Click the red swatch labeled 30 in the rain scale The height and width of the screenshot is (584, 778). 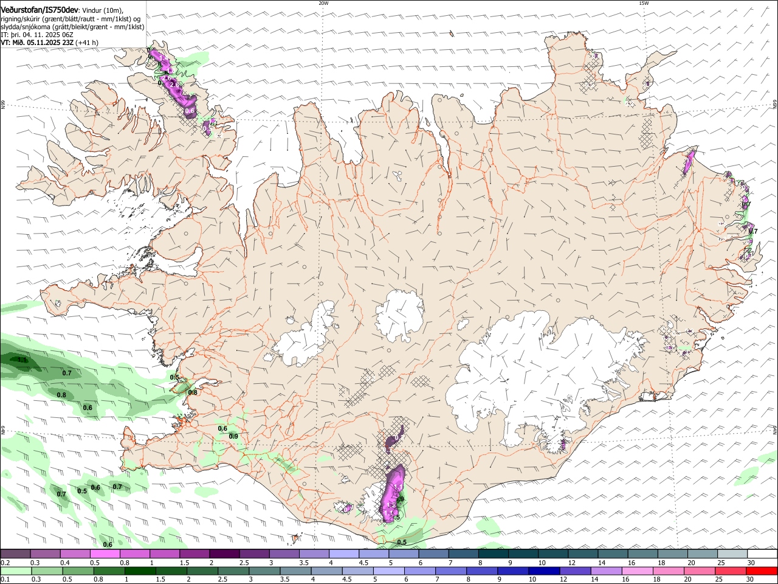click(x=762, y=571)
